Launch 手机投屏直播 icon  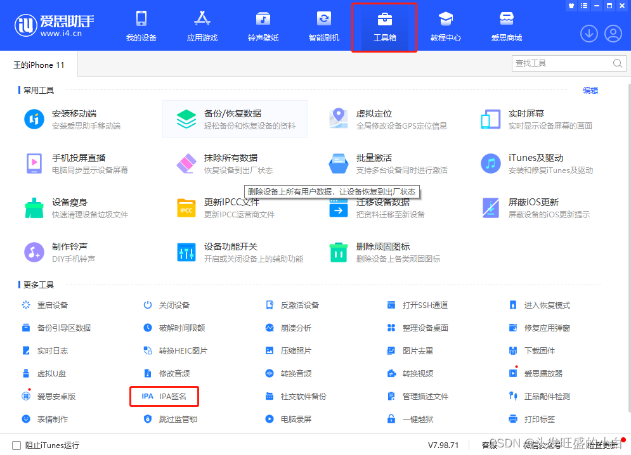click(x=34, y=163)
